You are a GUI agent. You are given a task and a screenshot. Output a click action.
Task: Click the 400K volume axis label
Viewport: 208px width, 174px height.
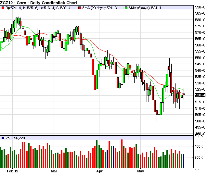[199, 146]
